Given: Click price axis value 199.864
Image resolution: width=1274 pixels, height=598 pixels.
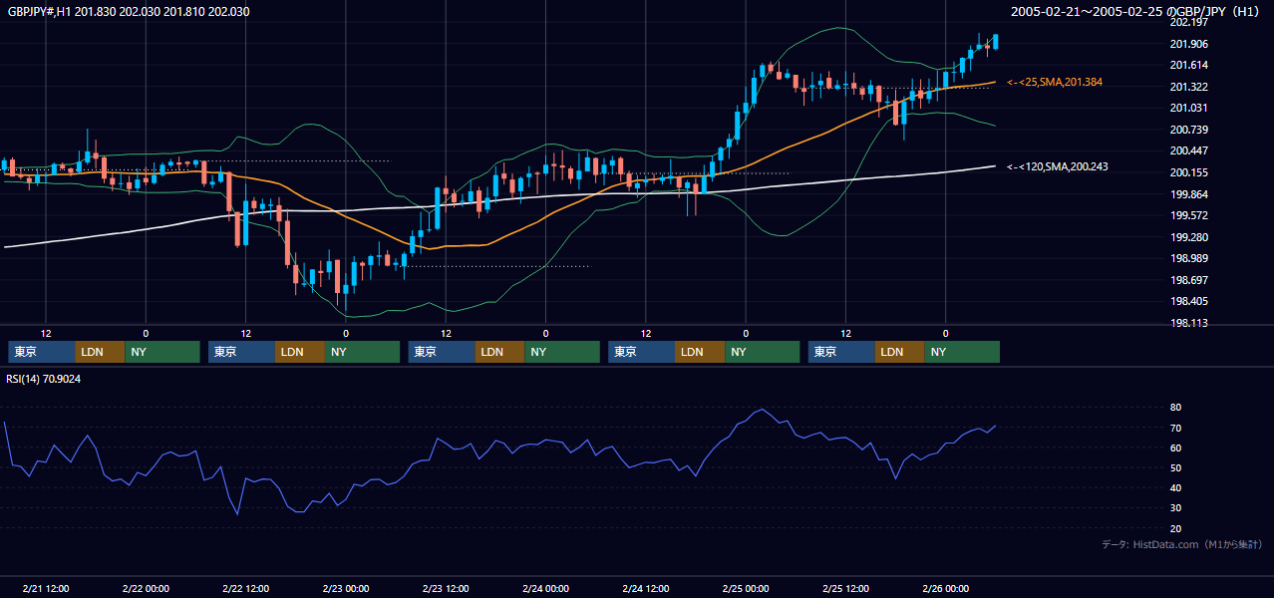Looking at the screenshot, I should tap(1189, 194).
